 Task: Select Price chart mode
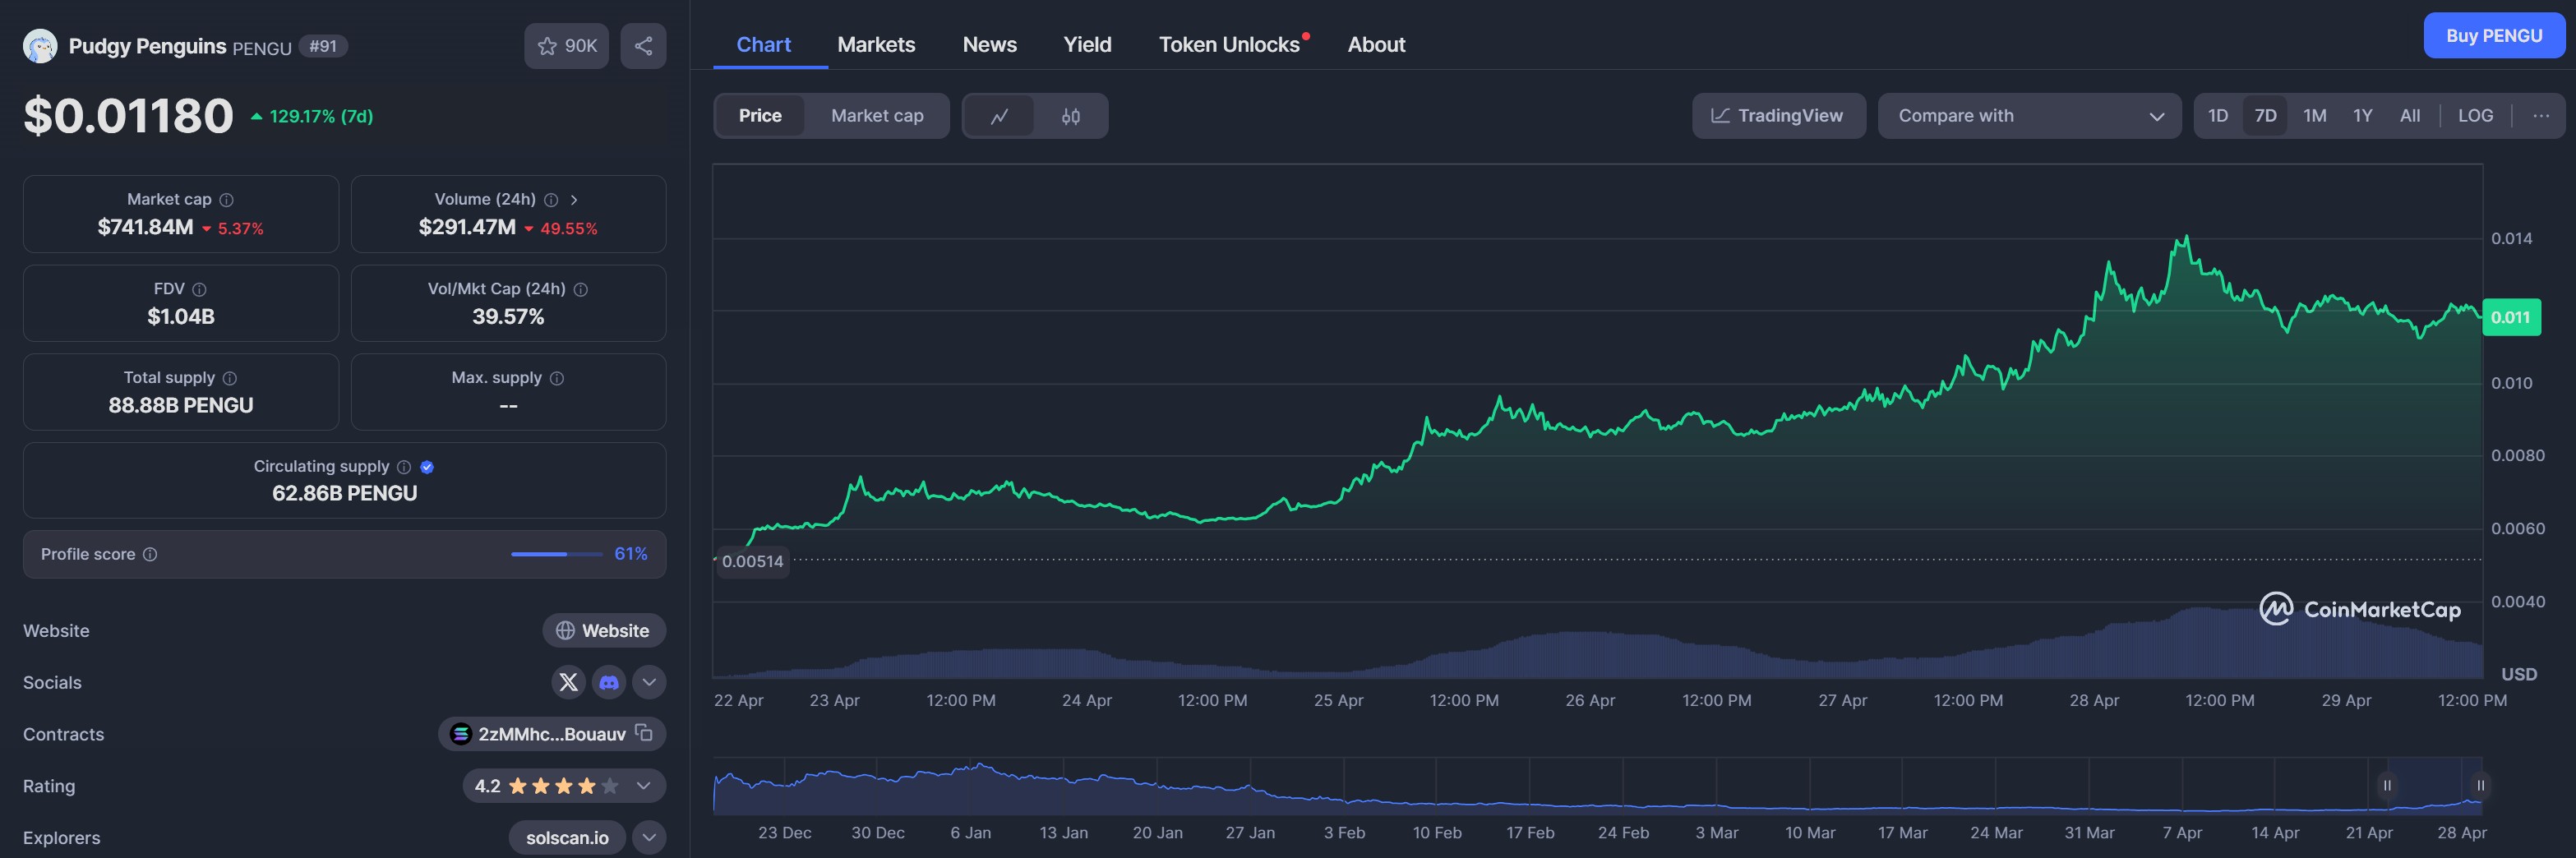[760, 116]
